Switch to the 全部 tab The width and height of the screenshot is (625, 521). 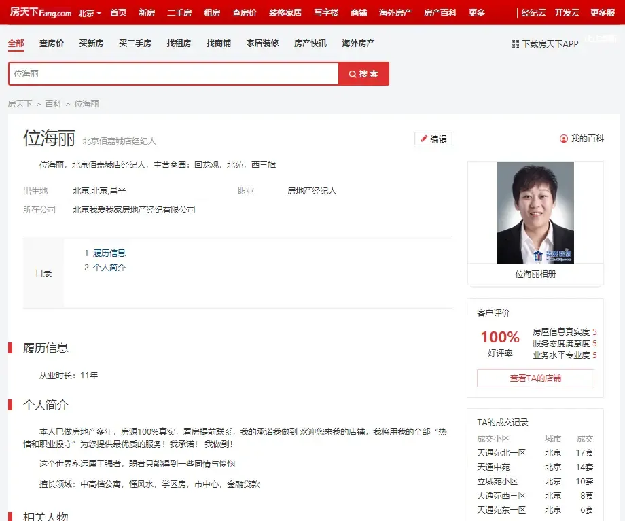tap(16, 43)
